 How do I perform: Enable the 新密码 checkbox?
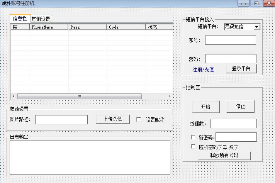[x=193, y=137]
